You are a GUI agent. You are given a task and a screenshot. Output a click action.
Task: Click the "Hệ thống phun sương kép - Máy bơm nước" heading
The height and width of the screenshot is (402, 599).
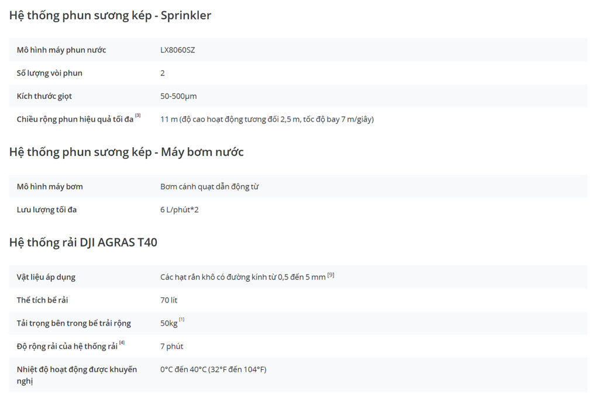click(x=126, y=152)
